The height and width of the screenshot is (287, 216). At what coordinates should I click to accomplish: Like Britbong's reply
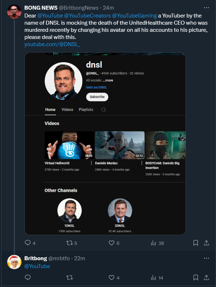click(112, 277)
